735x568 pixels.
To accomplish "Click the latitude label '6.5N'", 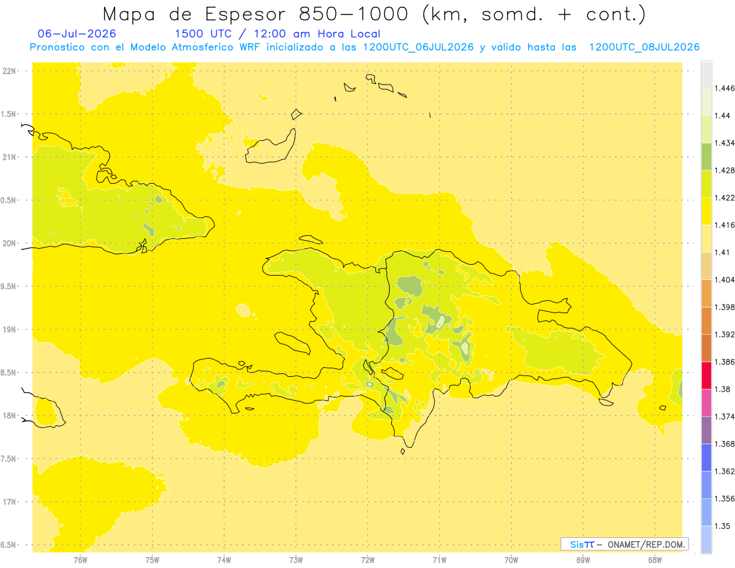I will [9, 545].
